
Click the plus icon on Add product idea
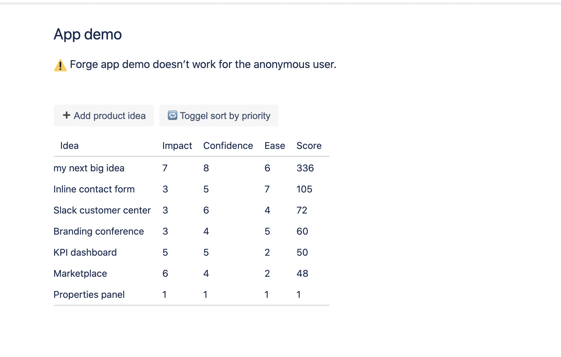tap(66, 116)
